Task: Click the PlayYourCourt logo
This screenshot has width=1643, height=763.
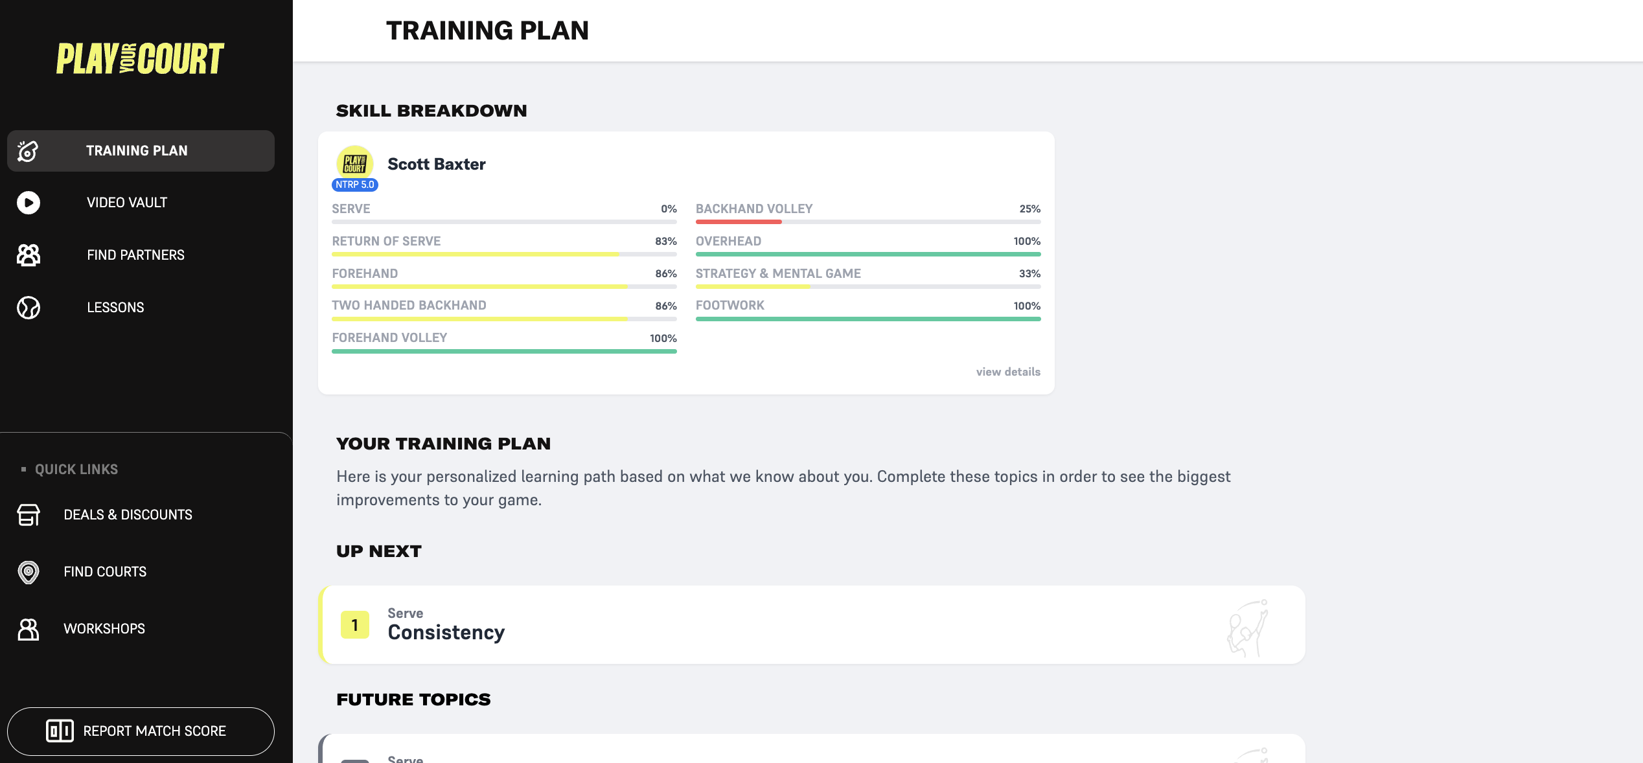Action: (x=140, y=59)
